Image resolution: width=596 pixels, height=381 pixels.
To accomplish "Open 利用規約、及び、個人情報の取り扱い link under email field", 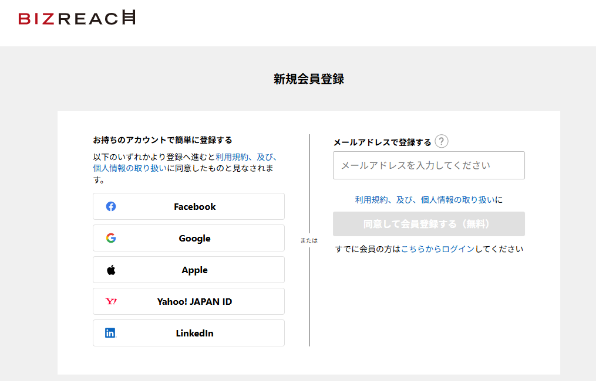I will point(425,200).
